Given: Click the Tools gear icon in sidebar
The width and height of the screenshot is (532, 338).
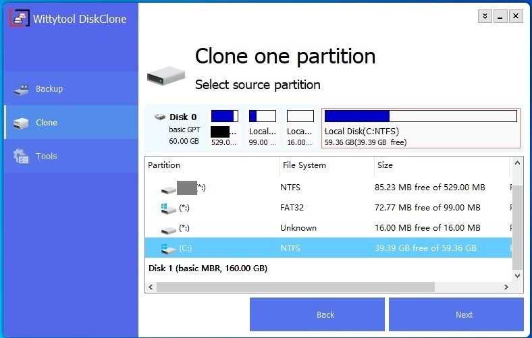Looking at the screenshot, I should coord(21,157).
